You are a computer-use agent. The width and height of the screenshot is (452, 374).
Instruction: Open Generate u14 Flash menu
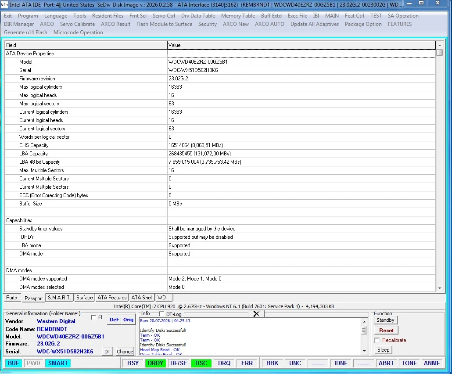pyautogui.click(x=25, y=32)
